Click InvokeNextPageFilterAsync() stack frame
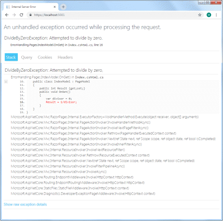The image size is (223, 221). point(80,128)
